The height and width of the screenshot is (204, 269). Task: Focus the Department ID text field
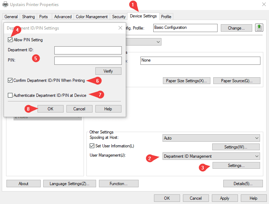coord(88,50)
